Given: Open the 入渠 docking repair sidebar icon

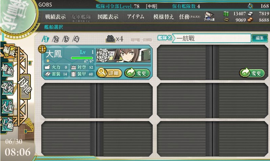Looking at the screenshot, I should coord(7,106).
